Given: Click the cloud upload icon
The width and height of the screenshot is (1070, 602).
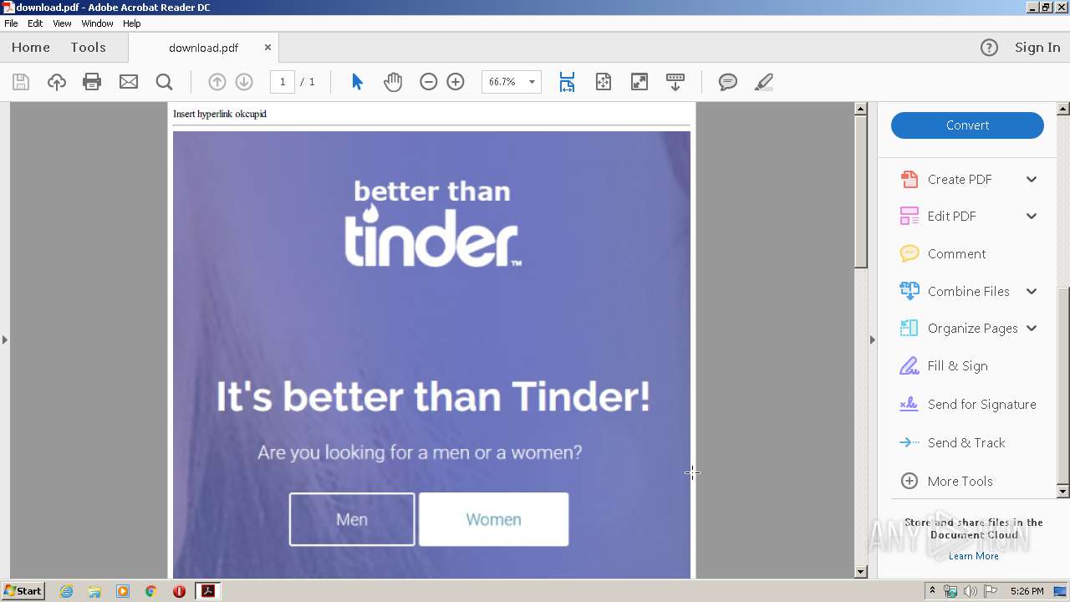Looking at the screenshot, I should coord(56,82).
